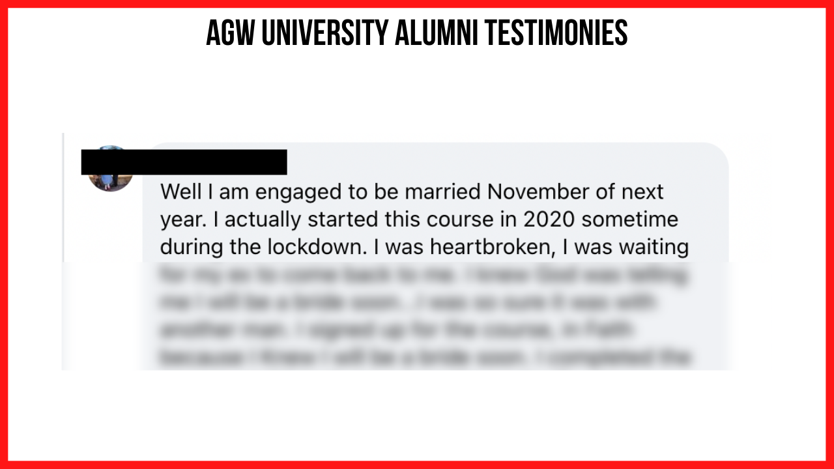Click the line 'year. I actually started this course'
This screenshot has height=469, width=834.
(x=419, y=220)
